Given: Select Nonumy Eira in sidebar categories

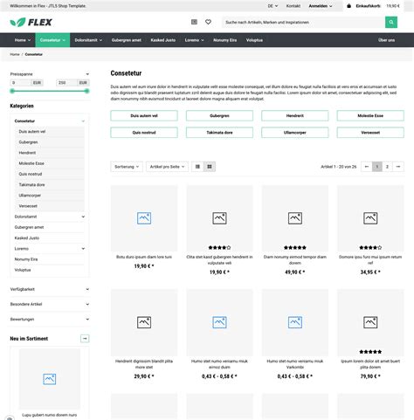Looking at the screenshot, I should point(26,259).
